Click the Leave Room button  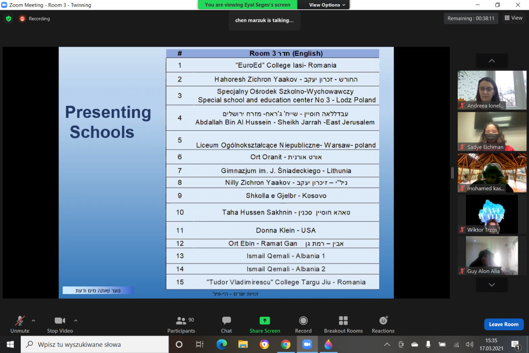(x=503, y=324)
